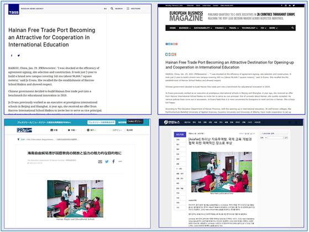The width and height of the screenshot is (309, 232).
Task: Click the Twitter icon on PR Wire article
Action: (107, 162)
